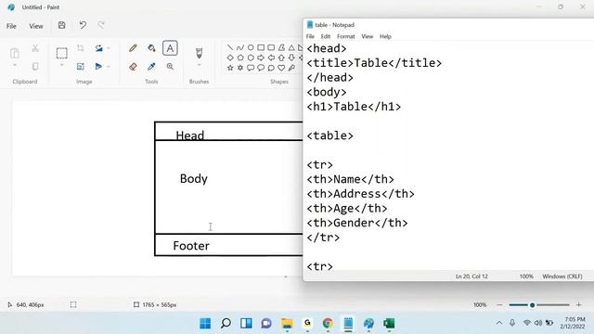This screenshot has width=594, height=334.
Task: Click the Rotate icon in Image group
Action: click(x=99, y=48)
